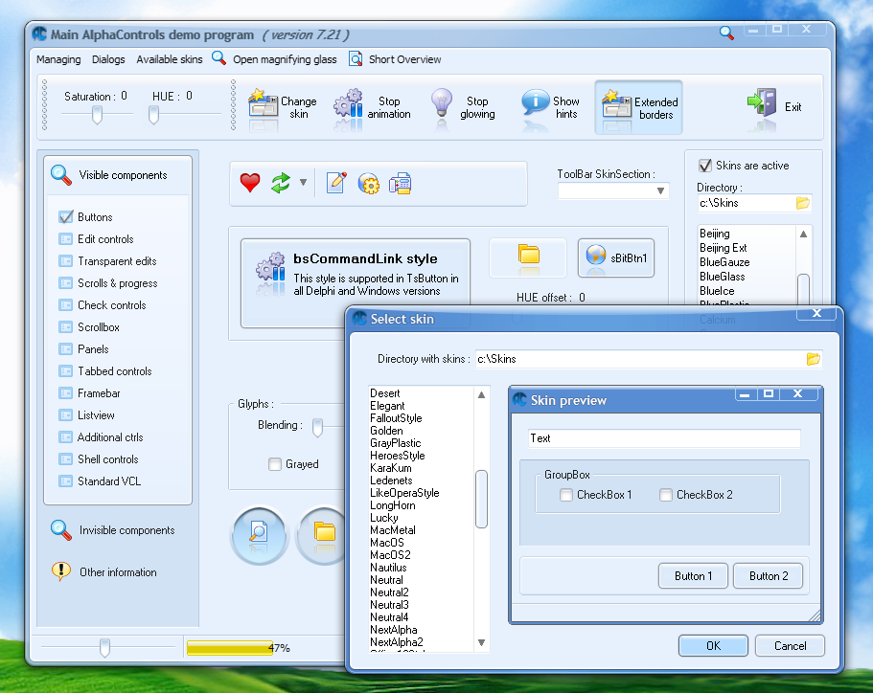Screen dimensions: 873x693
Task: Click skin list scroll up arrow in dialog
Action: coord(482,395)
